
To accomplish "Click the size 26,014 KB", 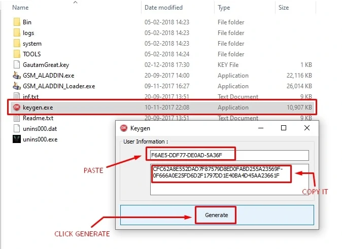I will coord(299,86).
